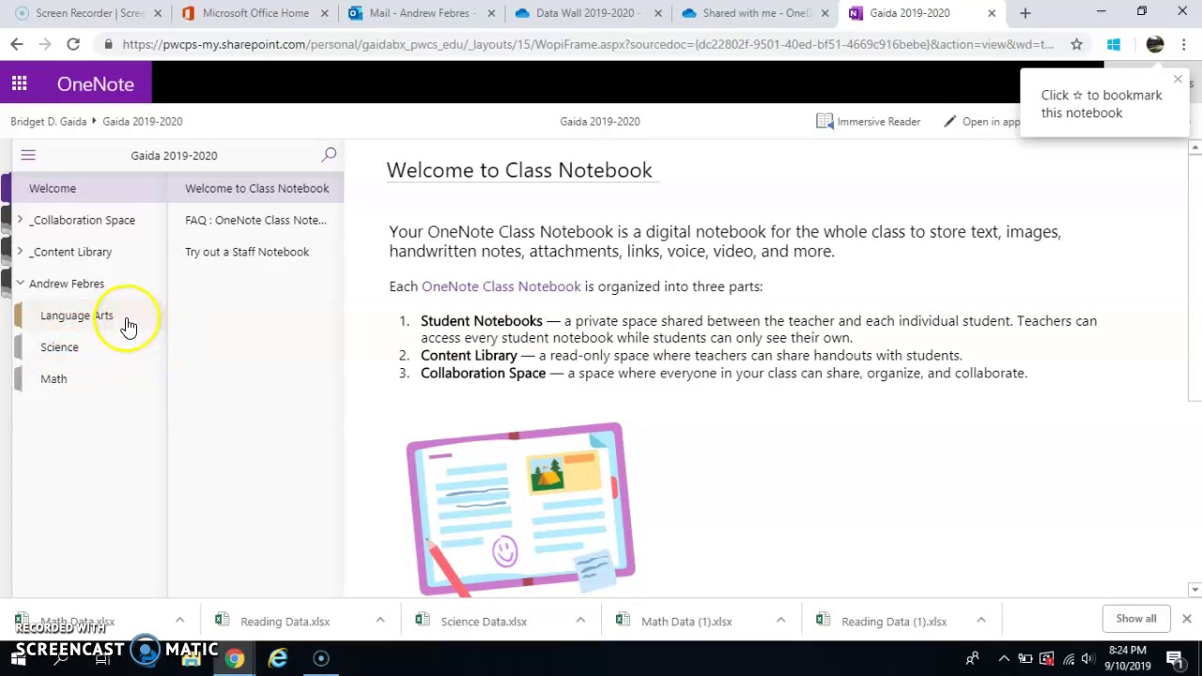Open Science Data.xlsx download

pos(484,622)
